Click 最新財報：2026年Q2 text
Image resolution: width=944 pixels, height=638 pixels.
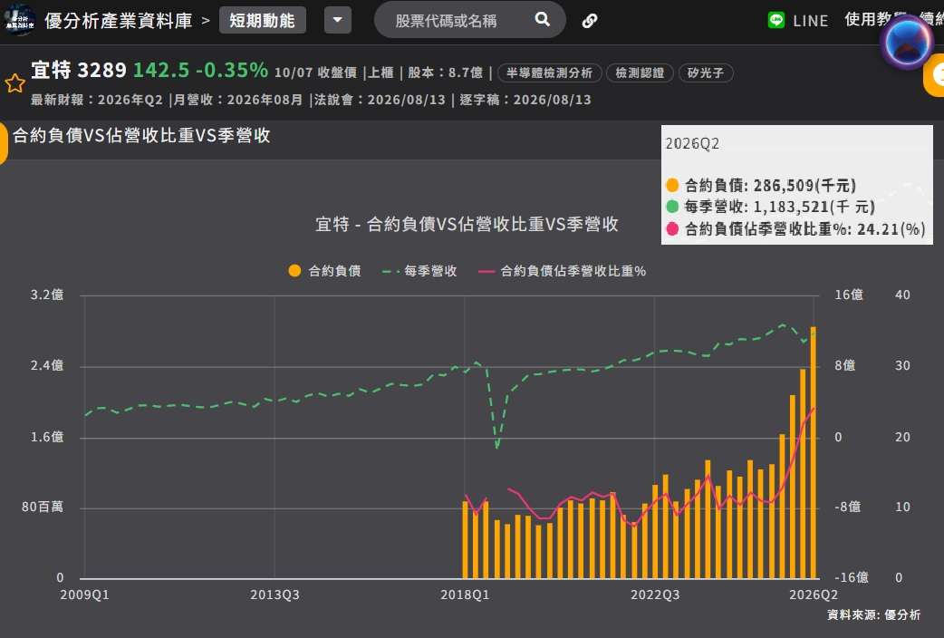(x=96, y=100)
